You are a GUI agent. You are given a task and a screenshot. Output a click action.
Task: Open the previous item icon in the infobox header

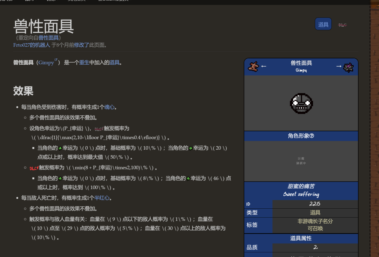[x=253, y=66]
